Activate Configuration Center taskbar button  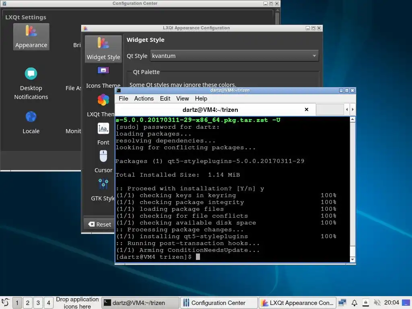[x=219, y=303]
